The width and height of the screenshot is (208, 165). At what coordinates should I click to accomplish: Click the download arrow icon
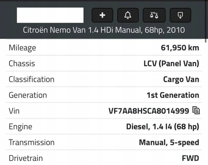180,15
